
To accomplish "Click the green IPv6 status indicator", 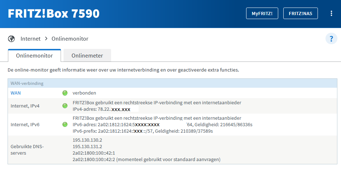I will click(65, 124).
